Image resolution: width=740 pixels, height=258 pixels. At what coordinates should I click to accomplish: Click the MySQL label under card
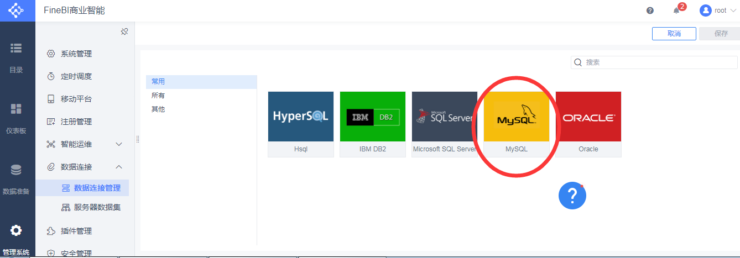(517, 149)
